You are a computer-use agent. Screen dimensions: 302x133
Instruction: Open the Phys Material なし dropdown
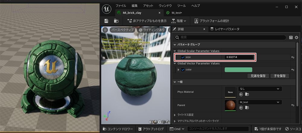[x=260, y=89]
